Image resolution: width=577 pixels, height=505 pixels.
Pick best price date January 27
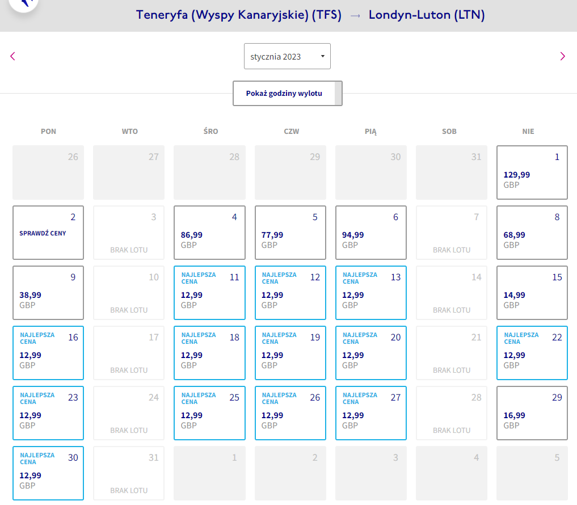(371, 413)
